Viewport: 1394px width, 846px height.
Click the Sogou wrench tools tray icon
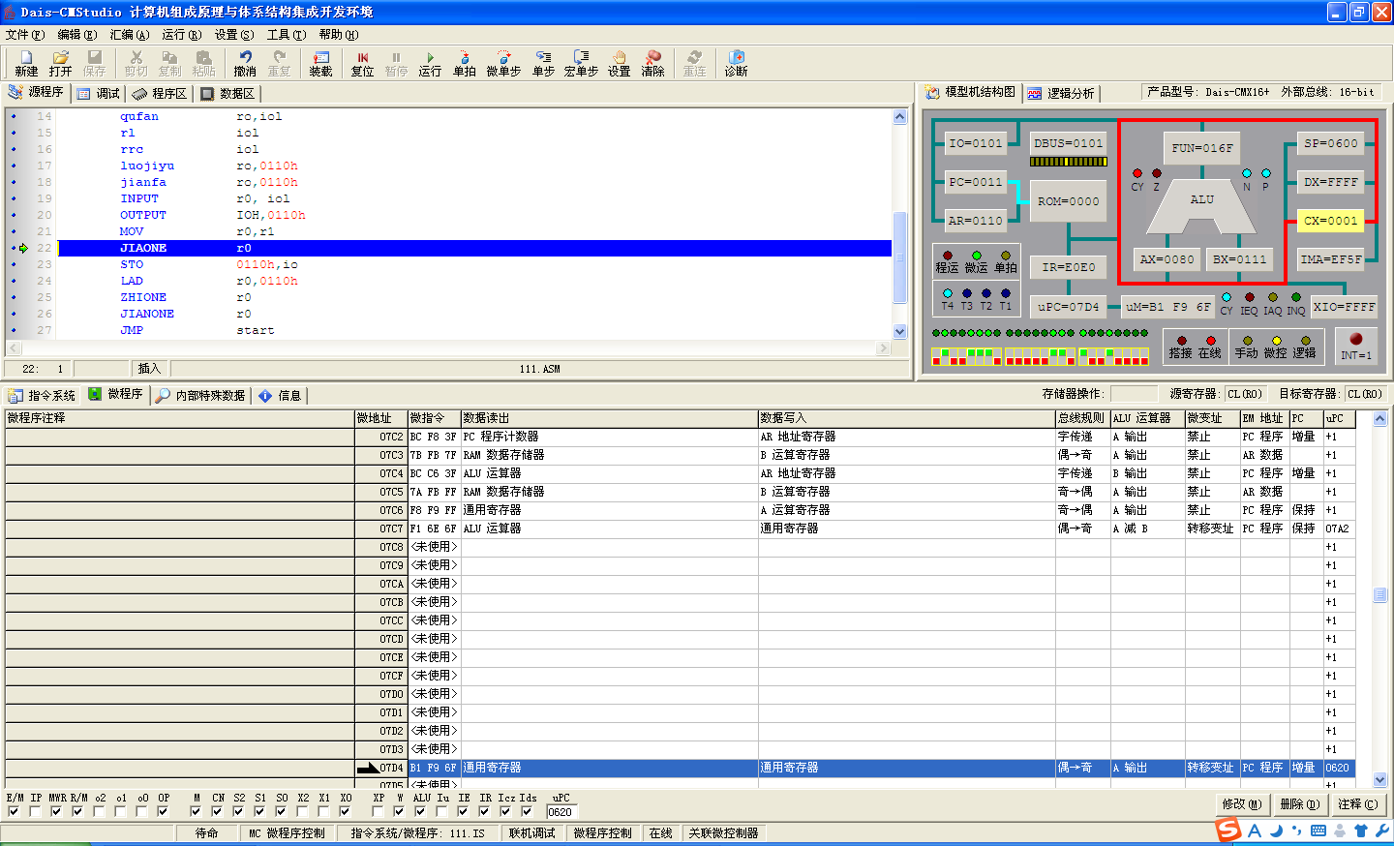[x=1381, y=831]
